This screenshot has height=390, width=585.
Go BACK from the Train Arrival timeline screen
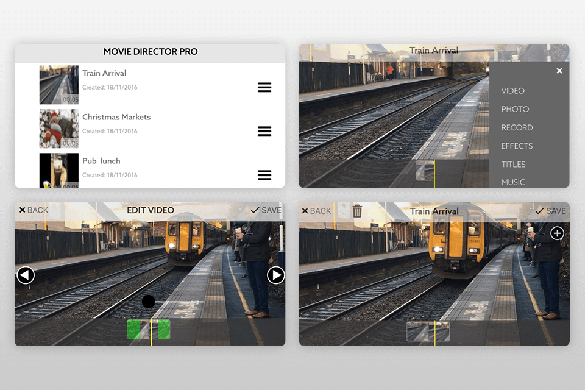point(316,211)
